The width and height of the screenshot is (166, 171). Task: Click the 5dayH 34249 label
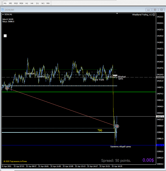point(8,19)
